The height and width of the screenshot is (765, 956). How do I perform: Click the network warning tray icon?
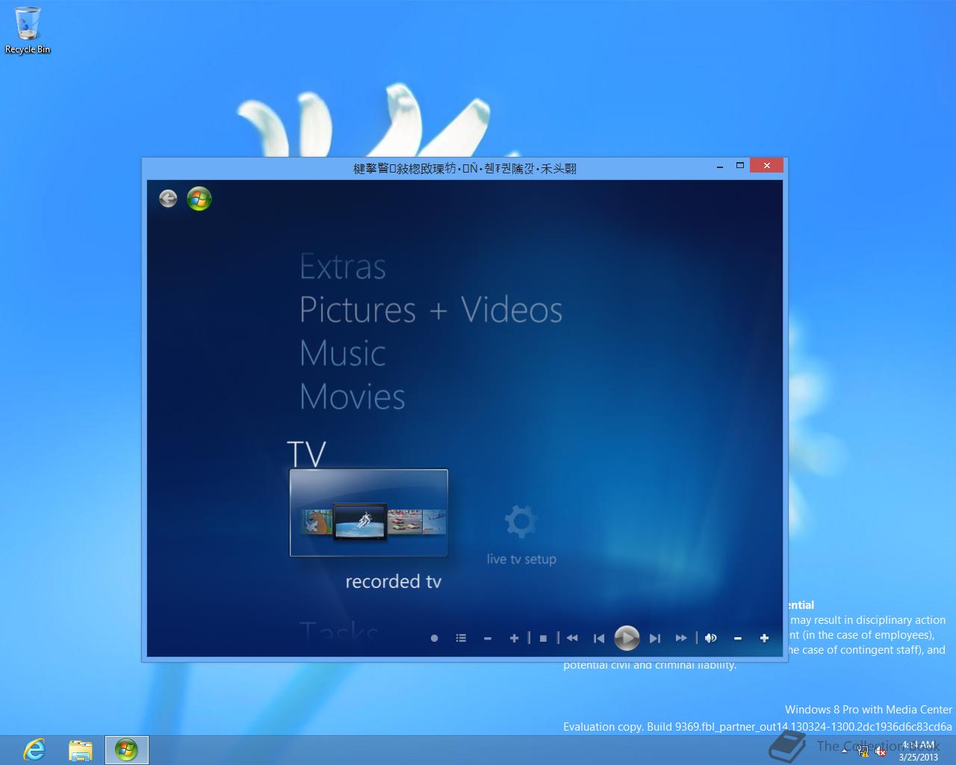(863, 751)
